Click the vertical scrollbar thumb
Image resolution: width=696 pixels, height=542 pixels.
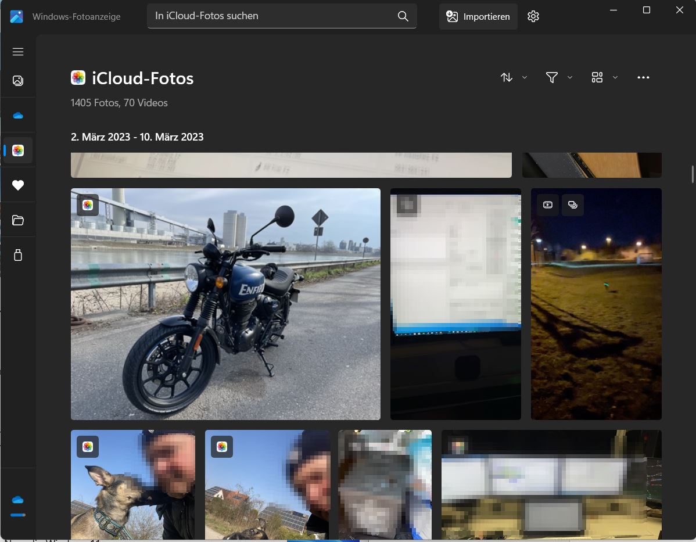click(692, 174)
